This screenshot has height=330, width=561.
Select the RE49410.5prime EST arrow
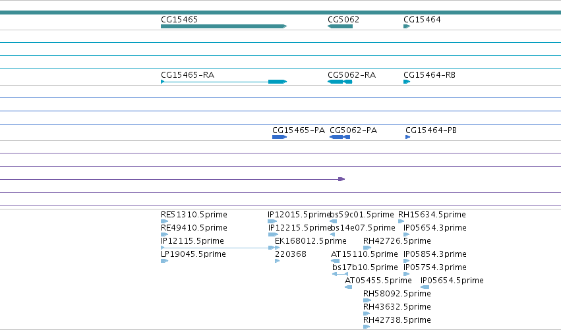click(165, 234)
